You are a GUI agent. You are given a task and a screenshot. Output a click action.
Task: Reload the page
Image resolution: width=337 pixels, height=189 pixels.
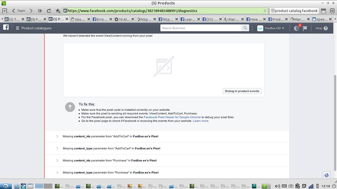49,11
